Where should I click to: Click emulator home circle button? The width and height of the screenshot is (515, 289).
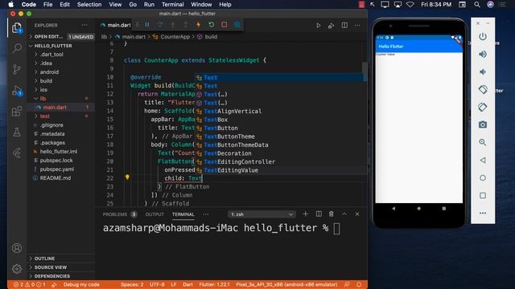pyautogui.click(x=483, y=178)
